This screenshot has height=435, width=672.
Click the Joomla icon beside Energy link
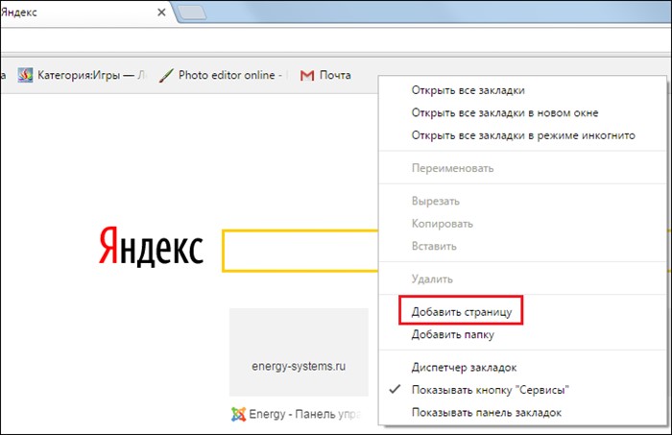pos(238,414)
